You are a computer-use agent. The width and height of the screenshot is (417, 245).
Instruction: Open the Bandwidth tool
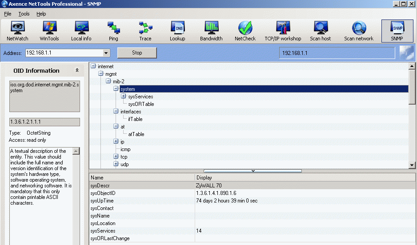pos(212,31)
